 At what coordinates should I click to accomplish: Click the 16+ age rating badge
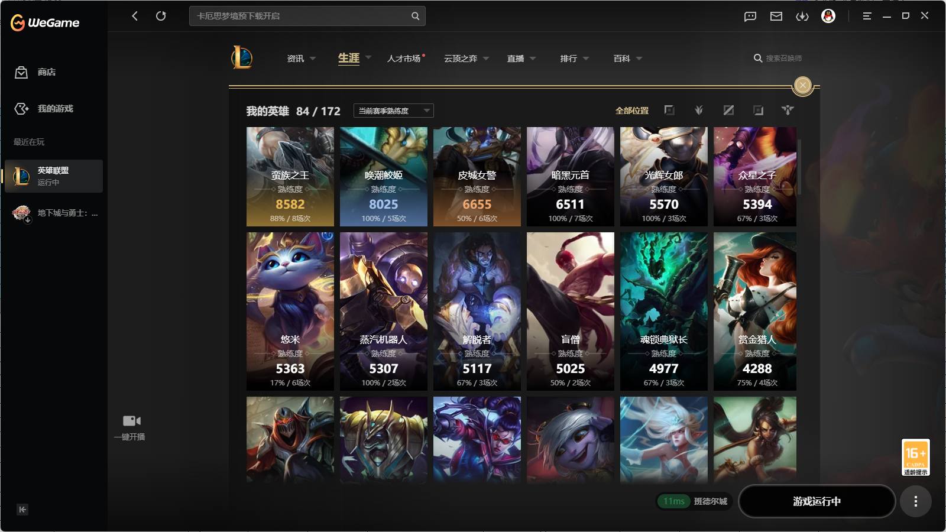pos(916,457)
